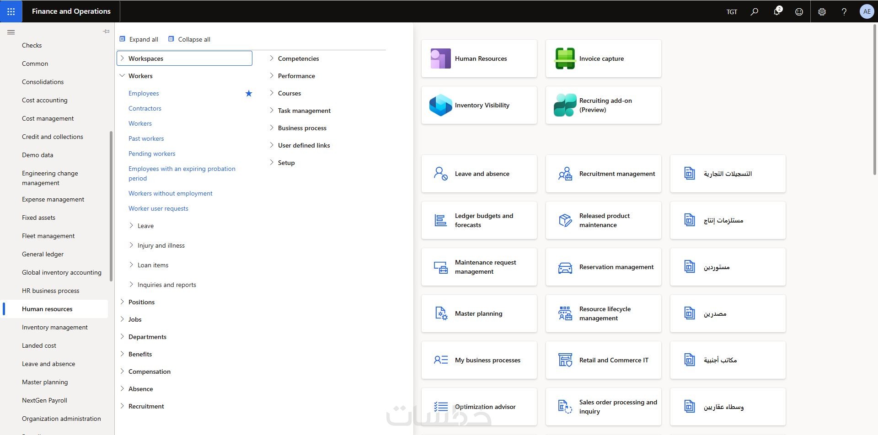Viewport: 878px width, 435px height.
Task: Click the Maintenance request management icon
Action: click(440, 267)
